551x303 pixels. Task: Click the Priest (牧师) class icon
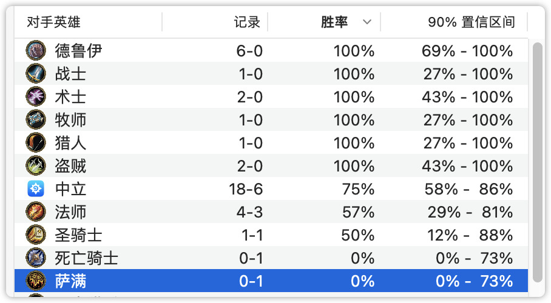36,120
